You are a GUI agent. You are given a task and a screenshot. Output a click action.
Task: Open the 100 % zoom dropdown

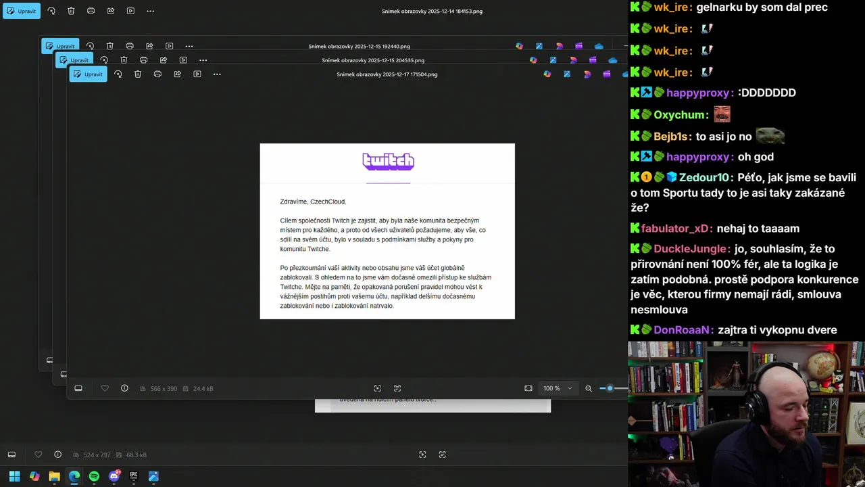[x=558, y=388]
